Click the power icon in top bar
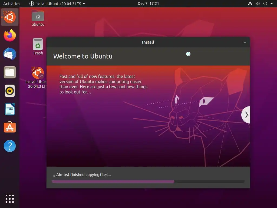 point(265,4)
